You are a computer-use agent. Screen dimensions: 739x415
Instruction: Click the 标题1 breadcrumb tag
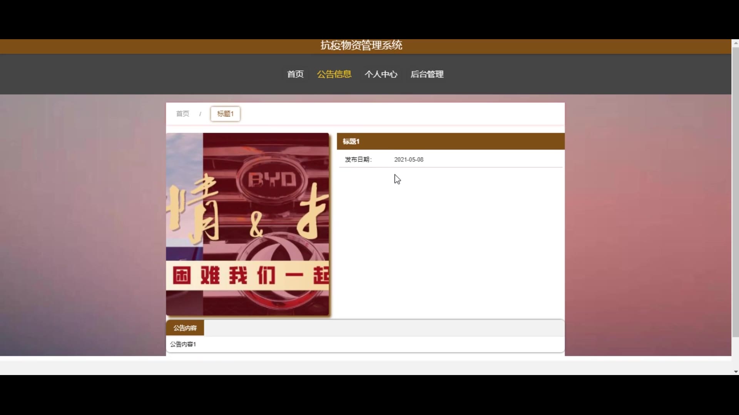coord(225,114)
